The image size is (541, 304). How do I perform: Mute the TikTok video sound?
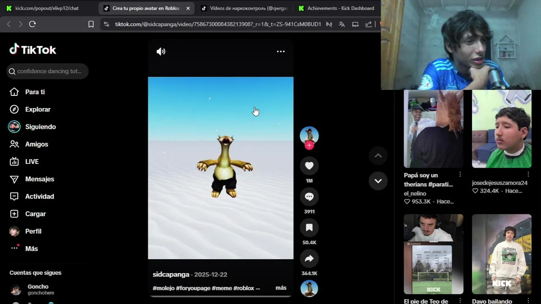pos(161,52)
